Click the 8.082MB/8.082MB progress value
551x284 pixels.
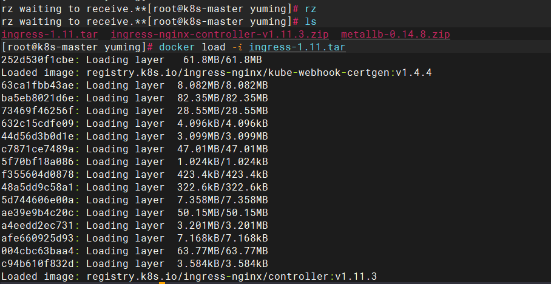tap(223, 86)
